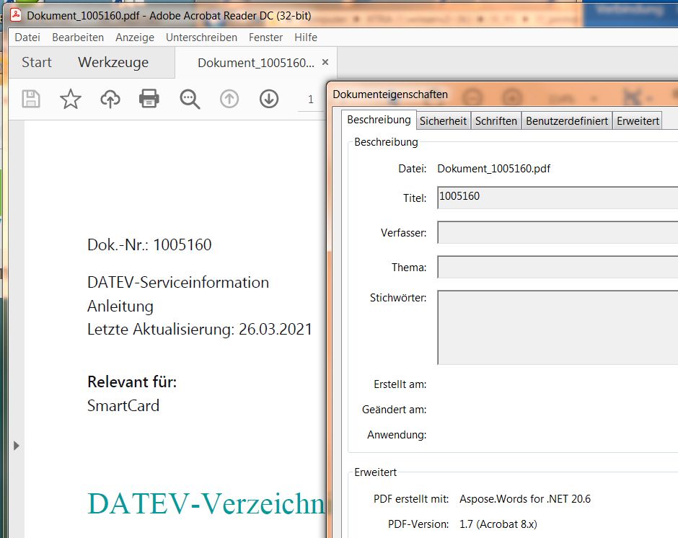Click the Save file floppy disk icon

click(x=31, y=99)
